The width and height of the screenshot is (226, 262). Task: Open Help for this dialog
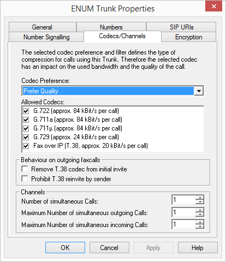coord(198,247)
